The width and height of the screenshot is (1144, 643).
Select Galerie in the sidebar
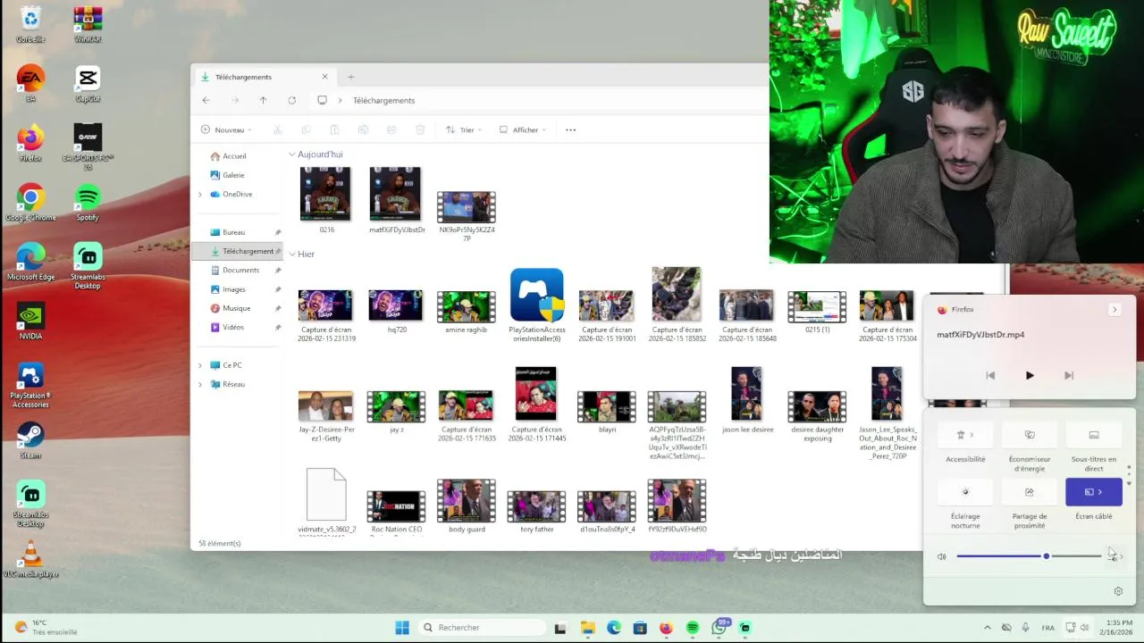click(x=233, y=175)
